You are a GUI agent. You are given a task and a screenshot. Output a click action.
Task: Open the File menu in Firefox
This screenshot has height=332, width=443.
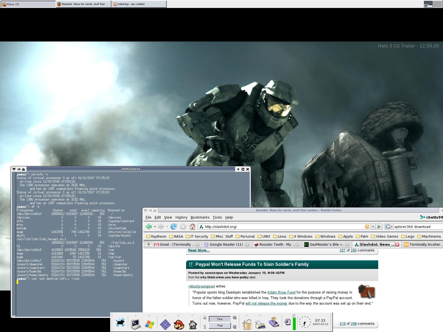148,217
